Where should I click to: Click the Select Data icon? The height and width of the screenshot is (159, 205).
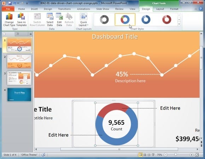point(50,17)
